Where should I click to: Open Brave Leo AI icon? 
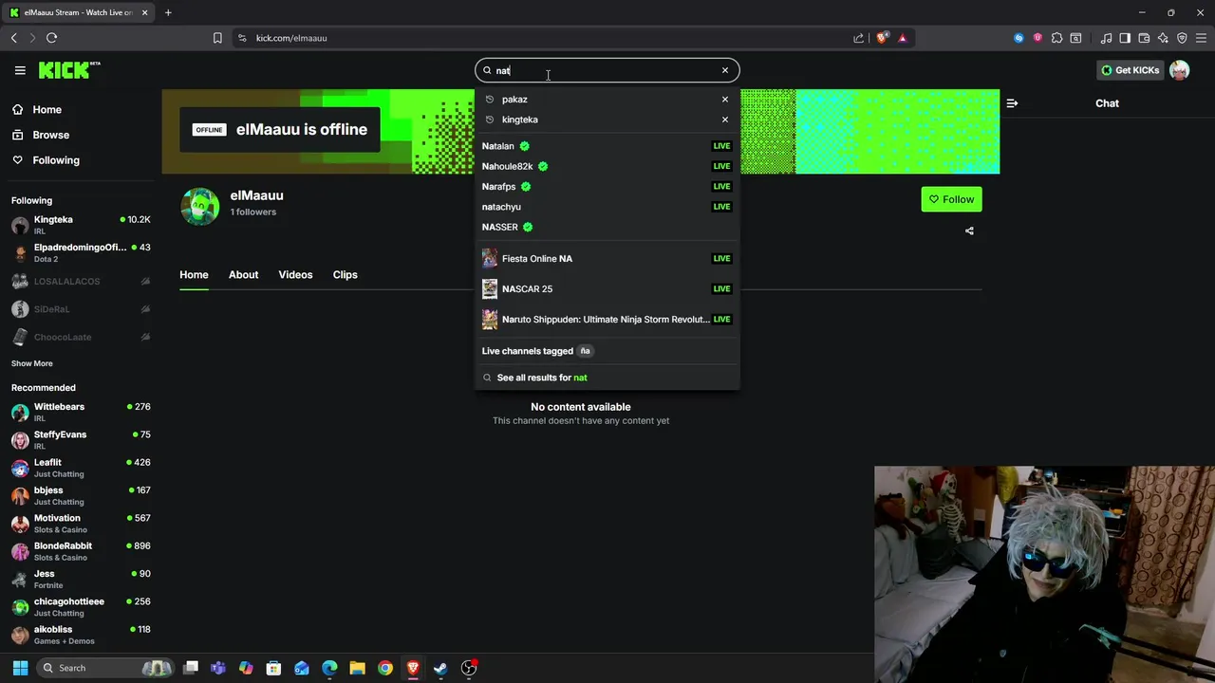1163,38
